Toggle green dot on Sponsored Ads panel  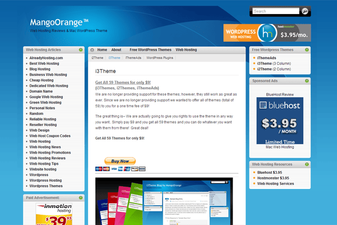point(307,81)
